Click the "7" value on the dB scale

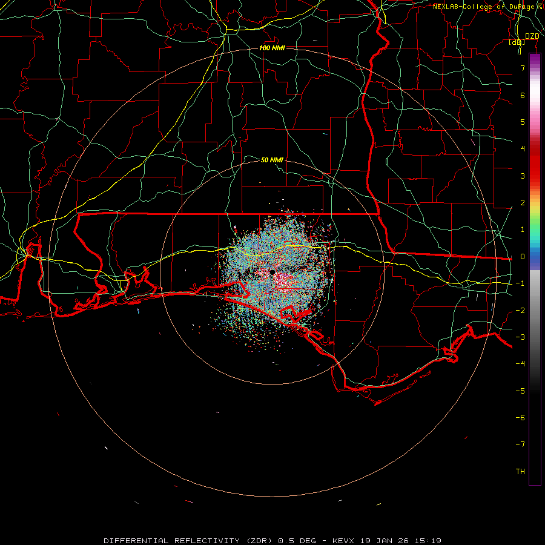[523, 68]
